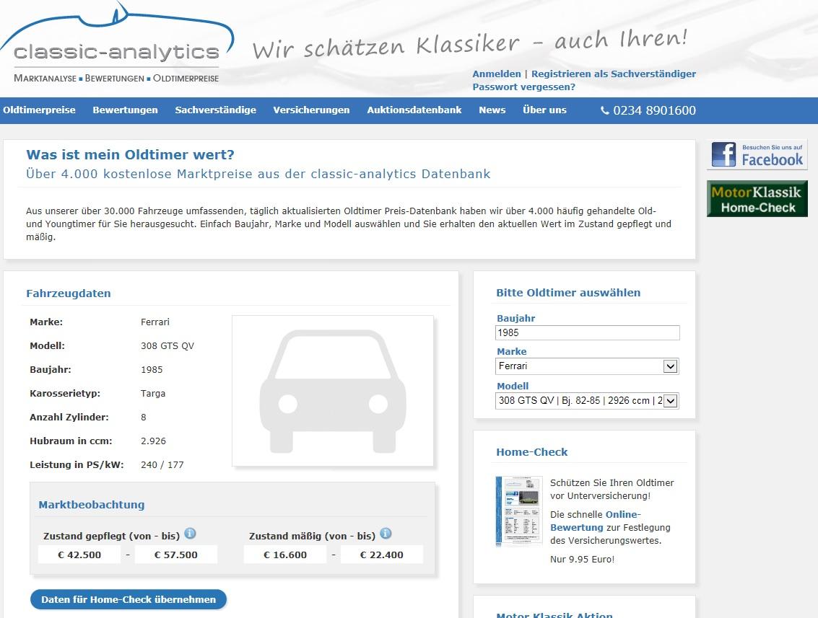The image size is (818, 618).
Task: Click info icon beside Zustand mäßig
Action: click(386, 534)
